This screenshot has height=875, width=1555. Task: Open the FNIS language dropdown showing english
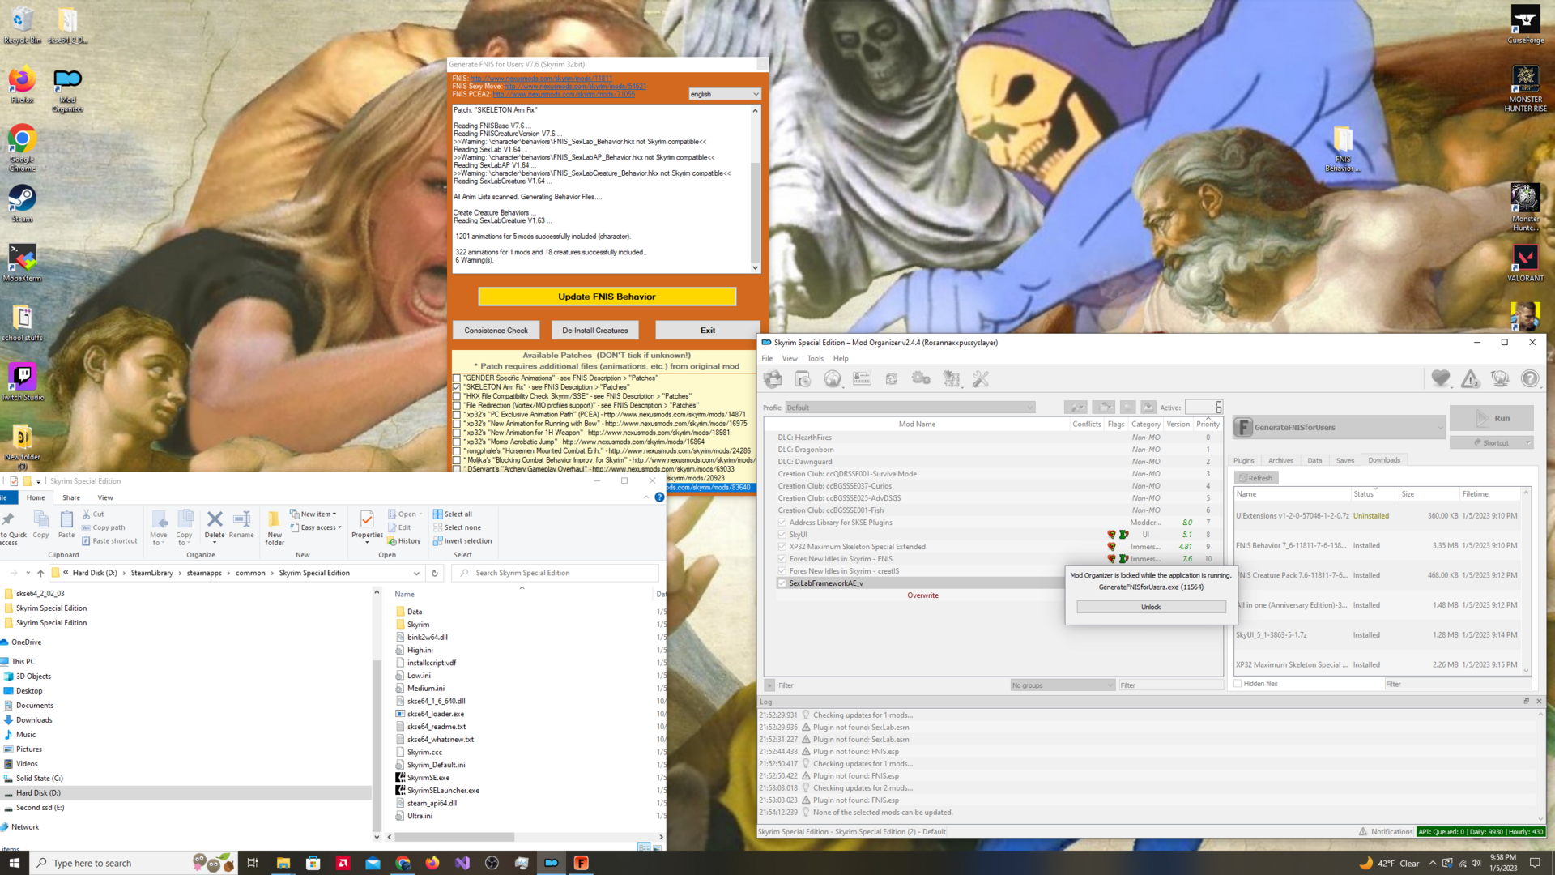(x=724, y=94)
